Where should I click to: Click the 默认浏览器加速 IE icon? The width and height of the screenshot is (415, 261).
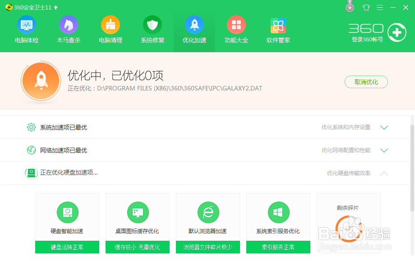click(x=208, y=212)
